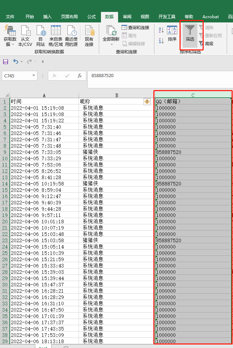The image size is (233, 348).
Task: Save the workbook with save icon
Action: click(5, 61)
